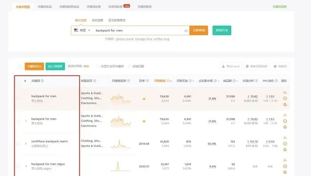Open more-options icon for northface backpack men's
Screen dimensions: 311x176
[285, 144]
